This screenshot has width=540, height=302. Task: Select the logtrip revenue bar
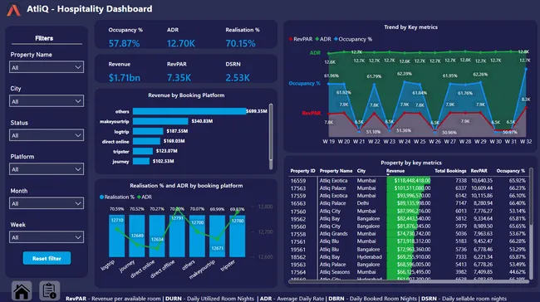point(148,131)
